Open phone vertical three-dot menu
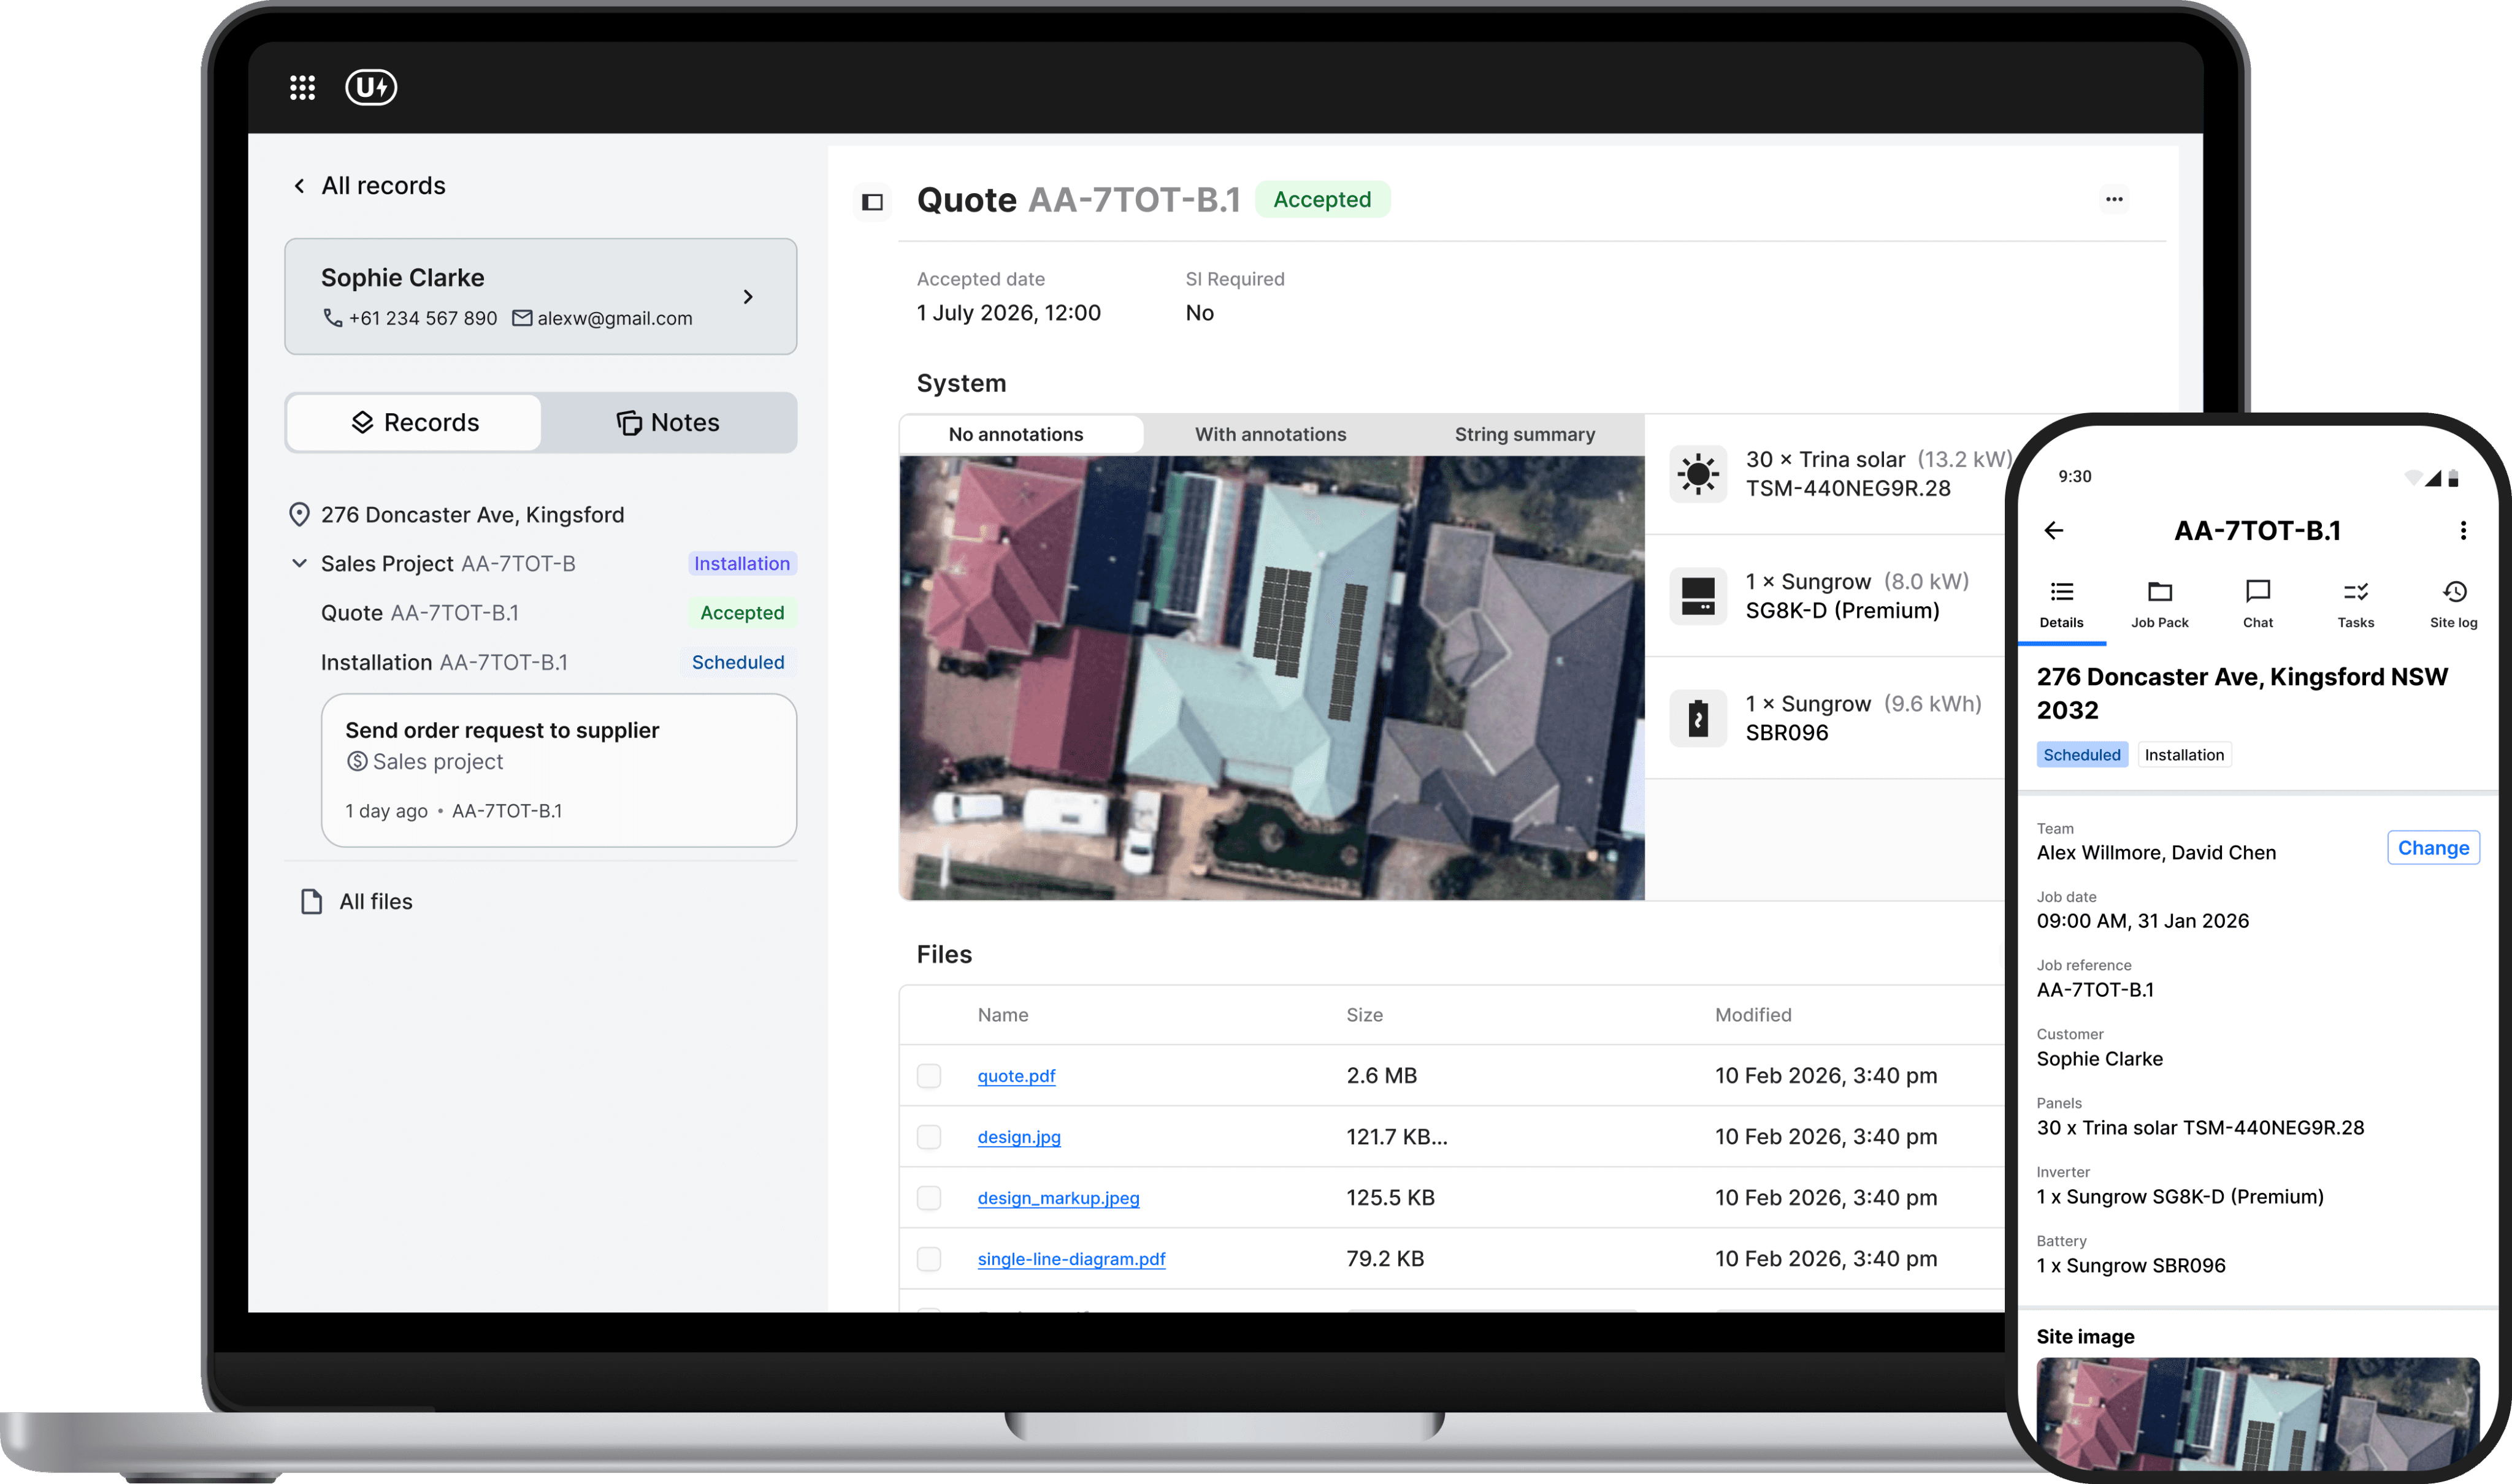 pyautogui.click(x=2463, y=531)
